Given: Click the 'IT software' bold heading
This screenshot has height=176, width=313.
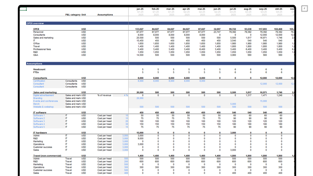Looking at the screenshot, I should pos(40,112).
